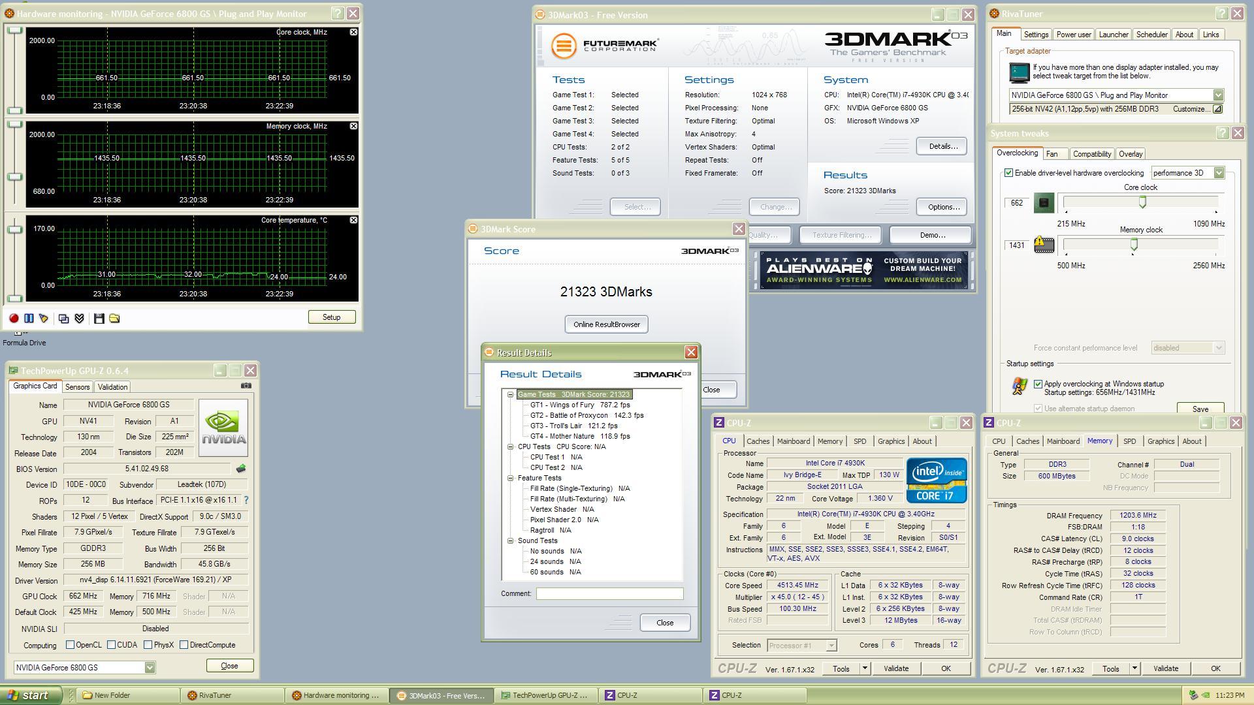The image size is (1254, 705).
Task: Click the memory chip warning icon in RivaTuner
Action: (x=1044, y=245)
